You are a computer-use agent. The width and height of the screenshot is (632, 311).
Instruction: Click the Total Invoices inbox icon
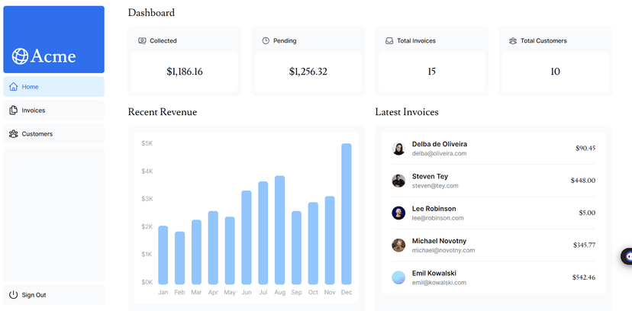[x=389, y=40]
